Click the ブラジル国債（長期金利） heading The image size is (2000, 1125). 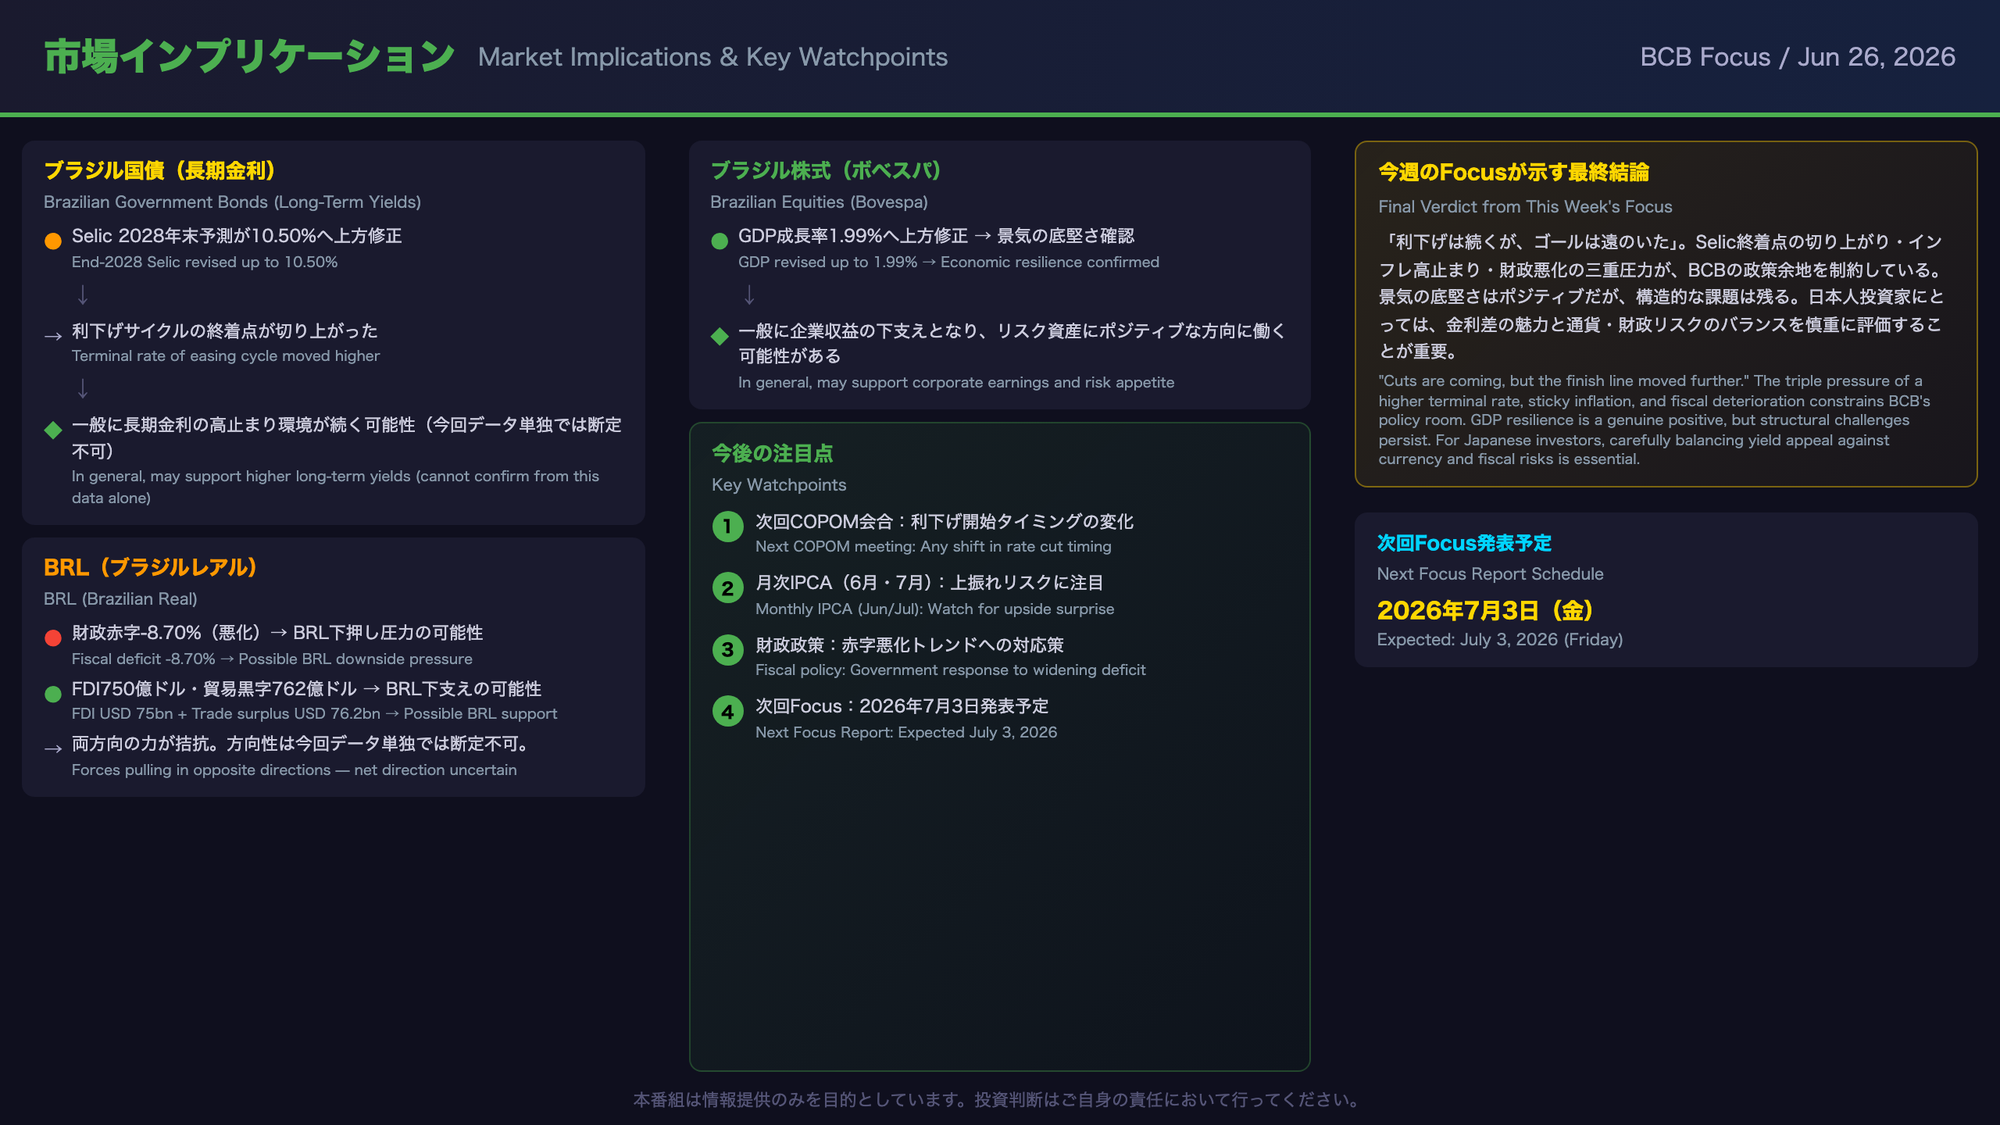[x=159, y=170]
